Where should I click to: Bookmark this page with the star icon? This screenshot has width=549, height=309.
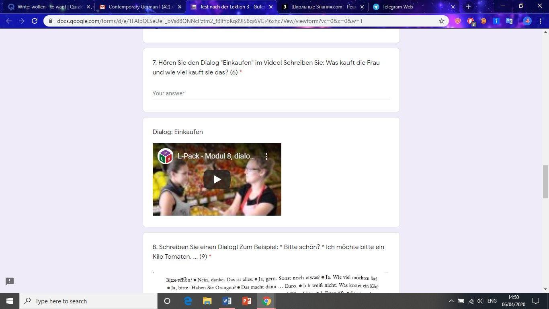[x=442, y=21]
